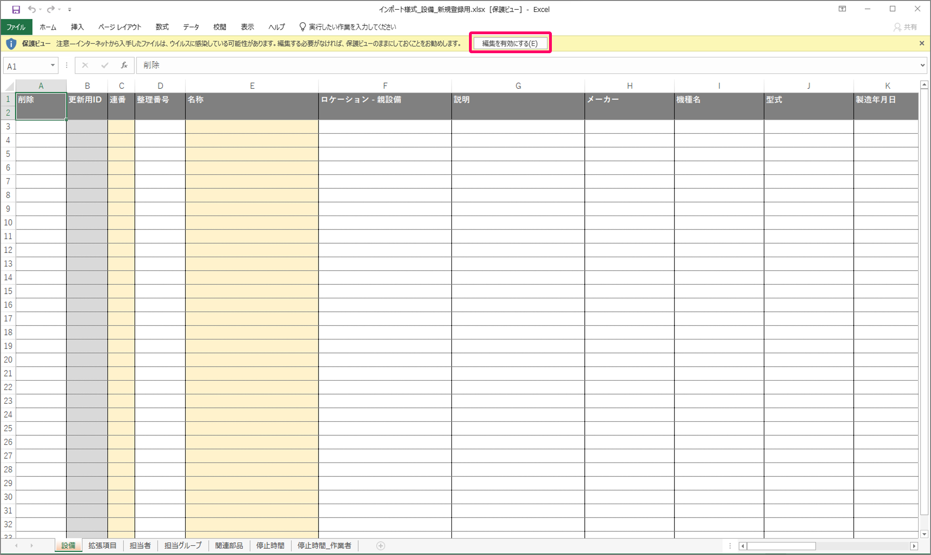Viewport: 931px width, 555px height.
Task: Dismiss the Protected View yellow bar
Action: (x=922, y=43)
